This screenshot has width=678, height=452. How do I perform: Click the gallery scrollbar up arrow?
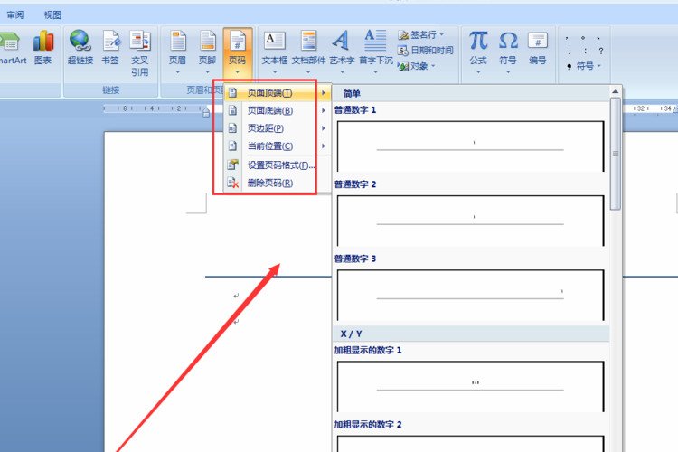[x=616, y=91]
